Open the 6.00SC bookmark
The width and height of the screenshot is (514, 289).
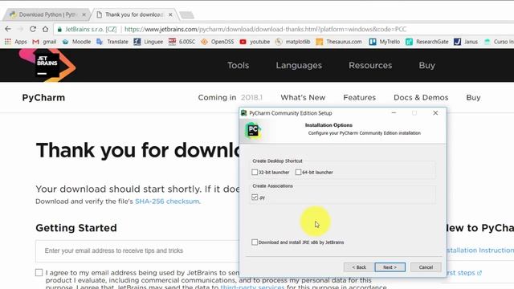point(182,42)
